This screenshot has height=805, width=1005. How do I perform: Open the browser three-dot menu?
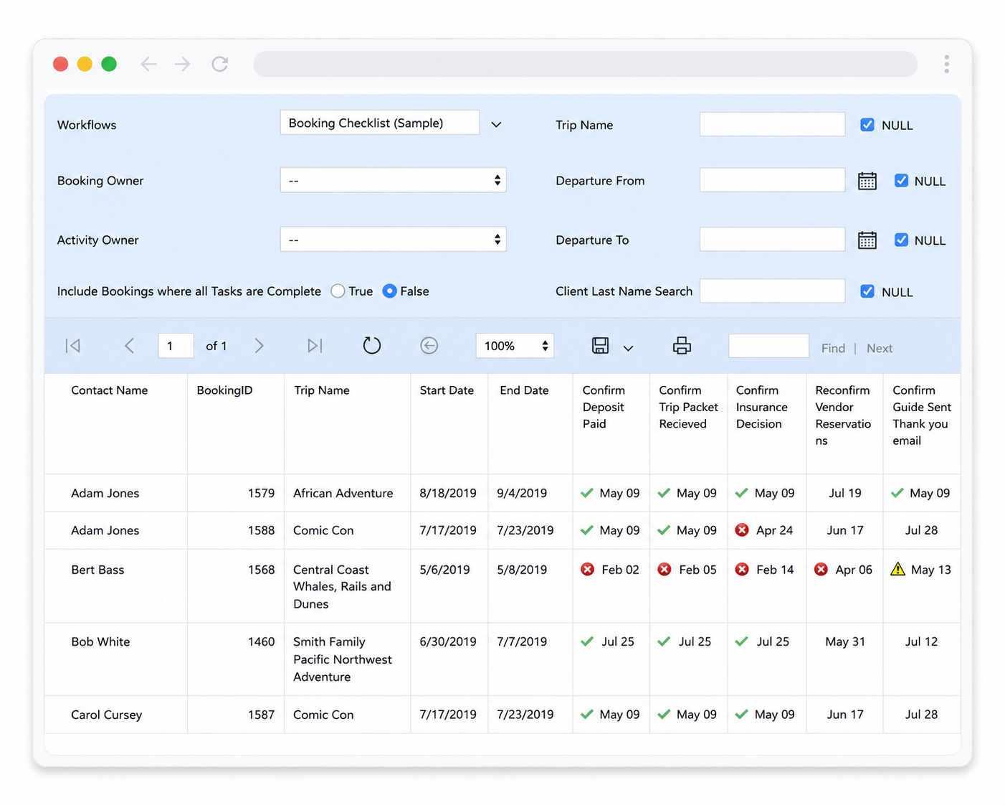pyautogui.click(x=946, y=64)
